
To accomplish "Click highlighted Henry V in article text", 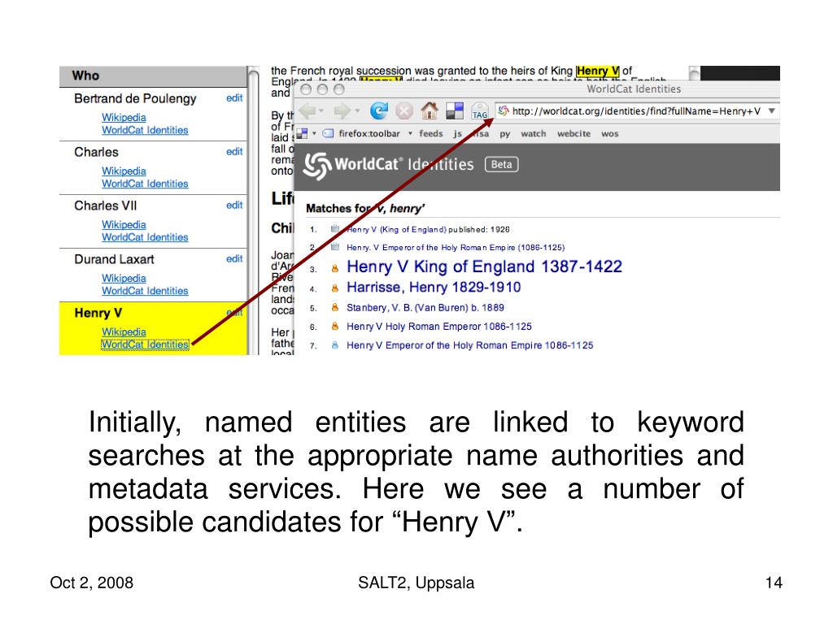I will click(598, 71).
